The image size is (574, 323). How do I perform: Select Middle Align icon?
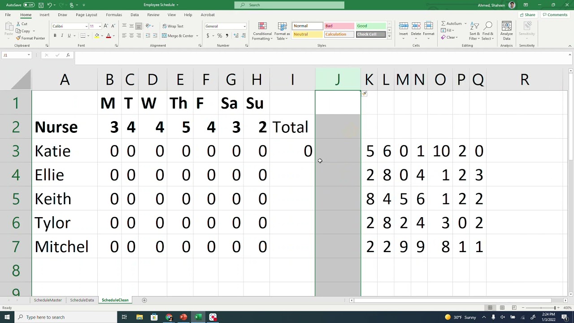point(131,26)
